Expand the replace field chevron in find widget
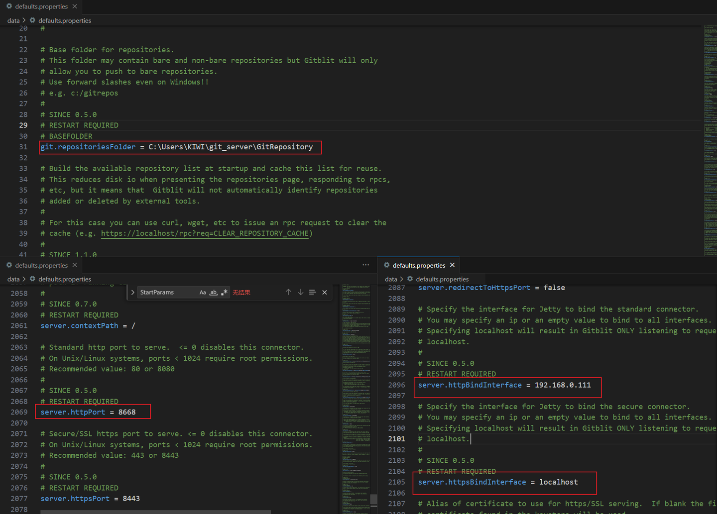 point(133,293)
